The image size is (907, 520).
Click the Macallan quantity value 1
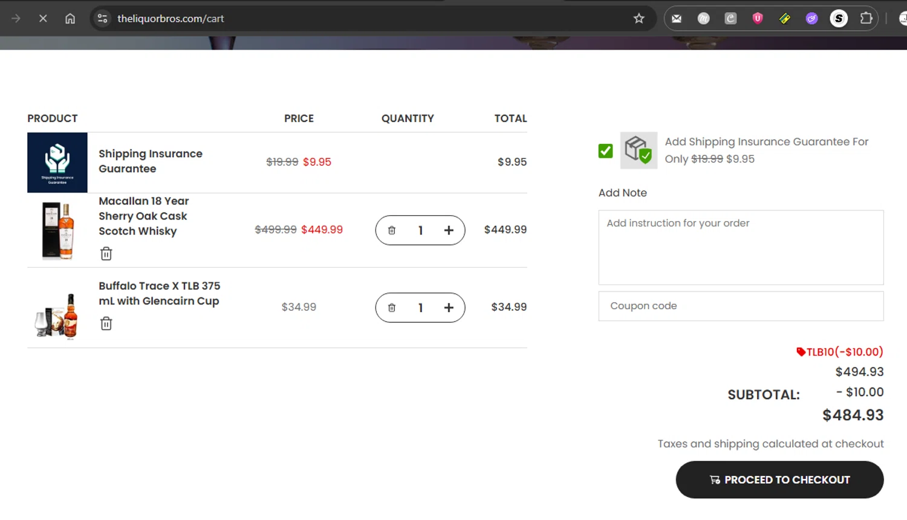420,230
